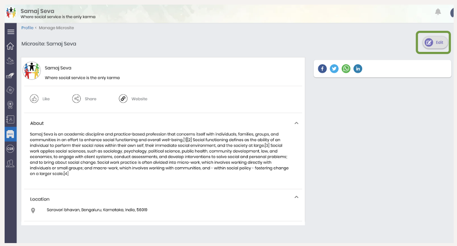
Task: Like the Samaj Seva microsite
Action: (40, 99)
